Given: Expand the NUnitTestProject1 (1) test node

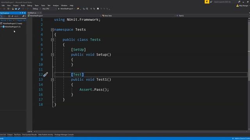Looking at the screenshot, I should (1, 27).
